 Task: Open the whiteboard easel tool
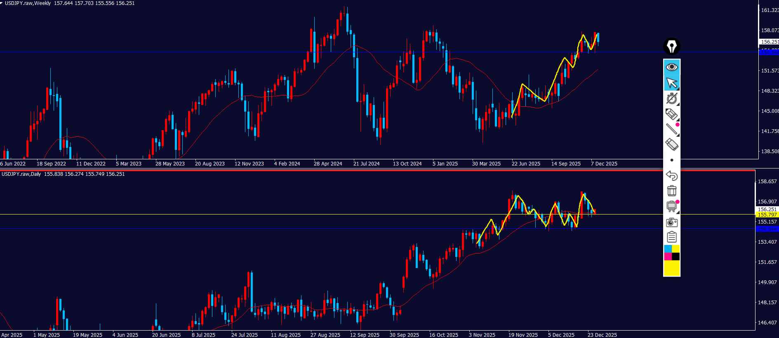pyautogui.click(x=671, y=206)
